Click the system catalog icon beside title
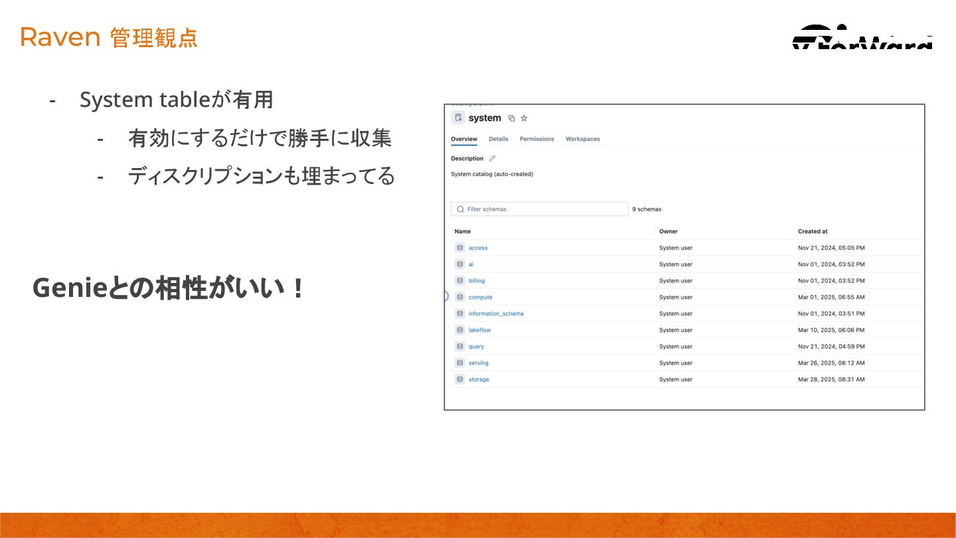Image resolution: width=956 pixels, height=538 pixels. (x=458, y=118)
